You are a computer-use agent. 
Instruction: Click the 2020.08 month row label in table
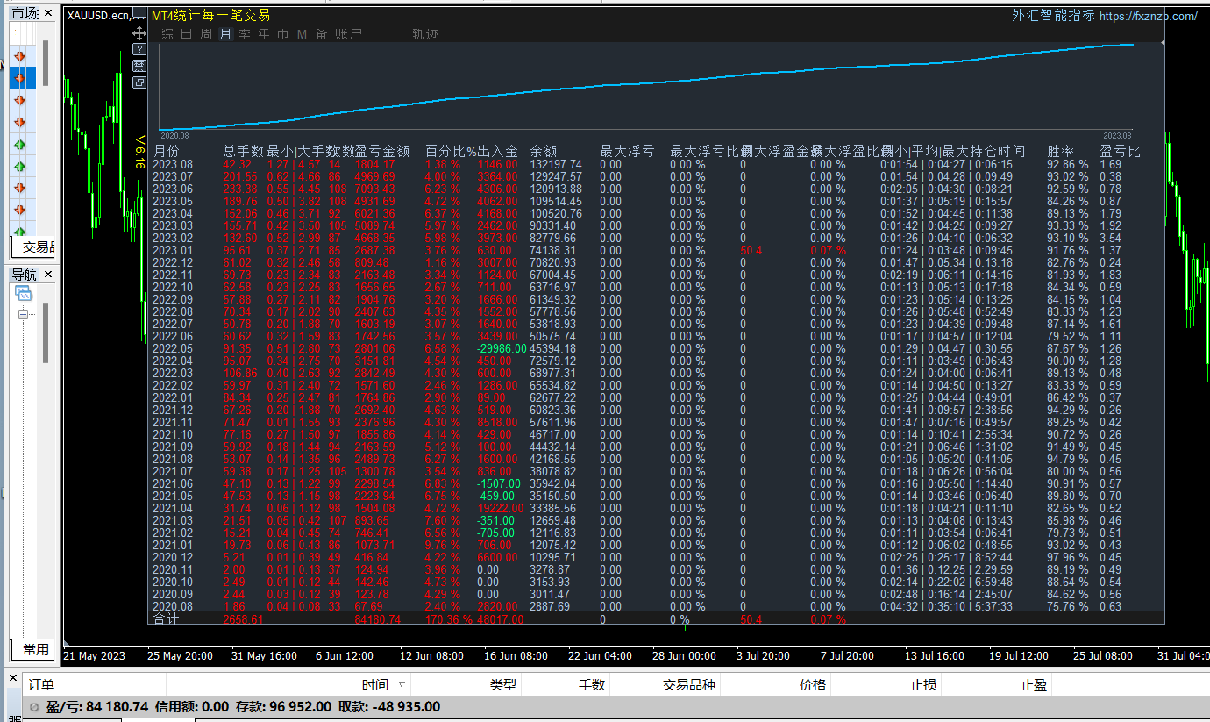173,606
